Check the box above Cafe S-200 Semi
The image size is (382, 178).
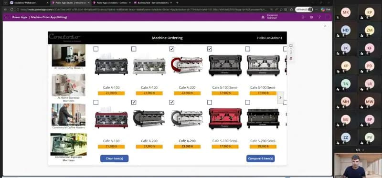click(247, 102)
